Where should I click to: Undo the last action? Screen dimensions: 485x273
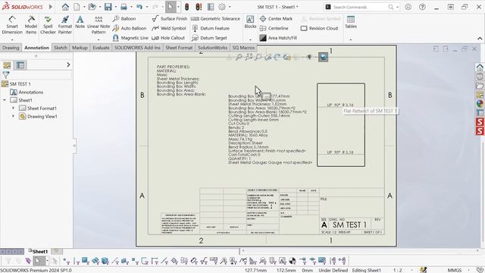coord(139,7)
